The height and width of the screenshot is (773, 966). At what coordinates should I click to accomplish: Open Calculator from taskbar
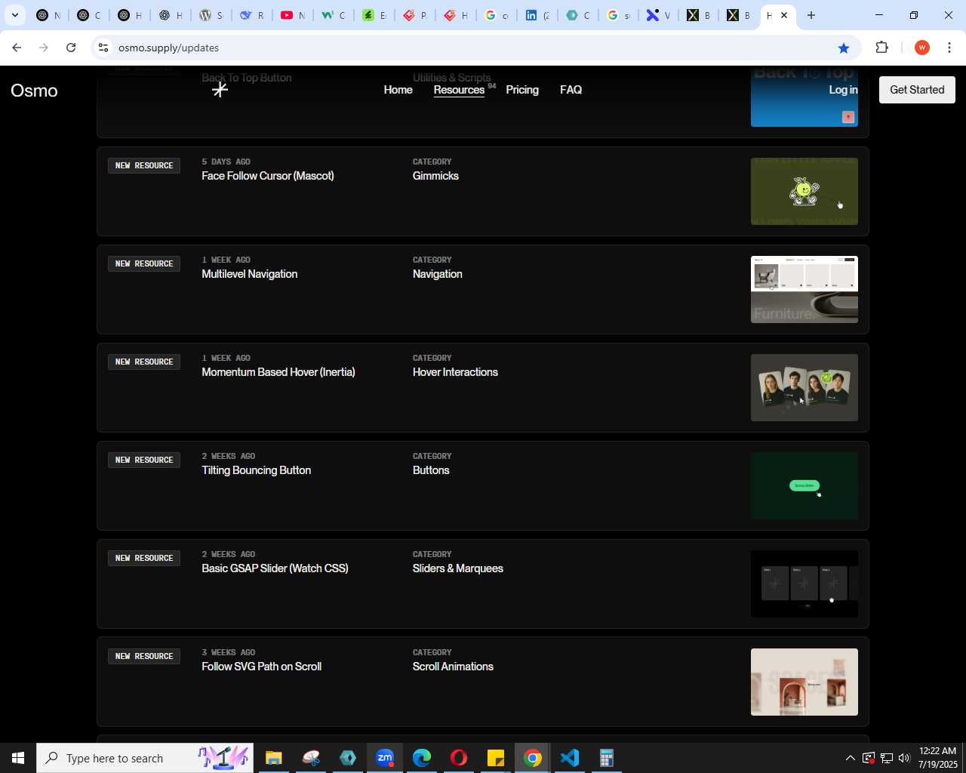click(x=607, y=758)
